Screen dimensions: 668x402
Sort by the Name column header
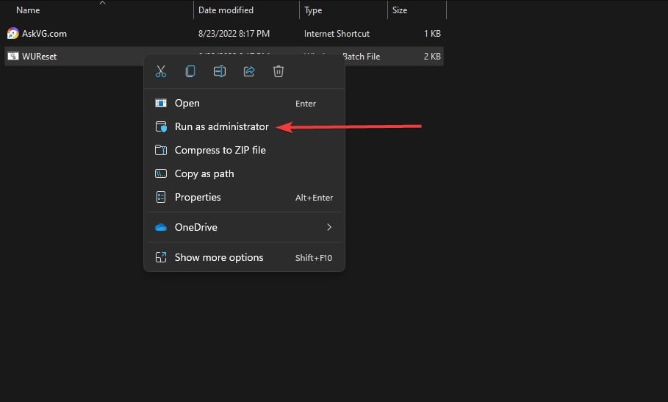28,10
